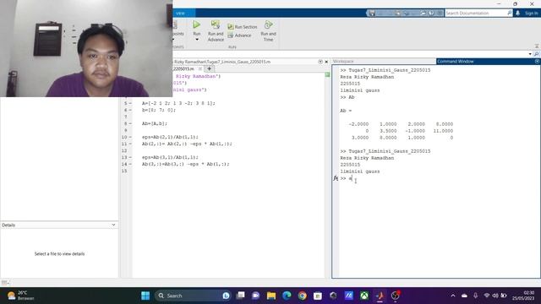The height and width of the screenshot is (304, 541).
Task: Select the Workspace panel tab
Action: coord(343,62)
